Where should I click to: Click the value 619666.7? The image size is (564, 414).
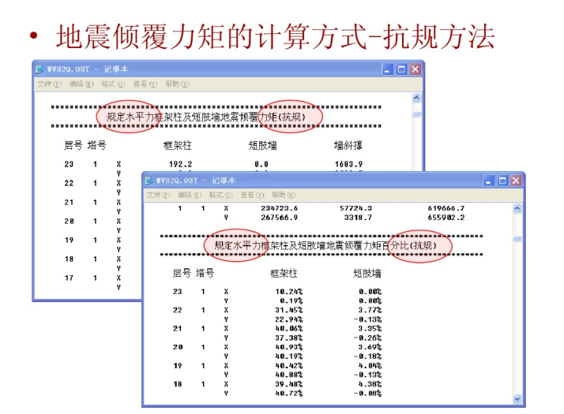coord(446,208)
